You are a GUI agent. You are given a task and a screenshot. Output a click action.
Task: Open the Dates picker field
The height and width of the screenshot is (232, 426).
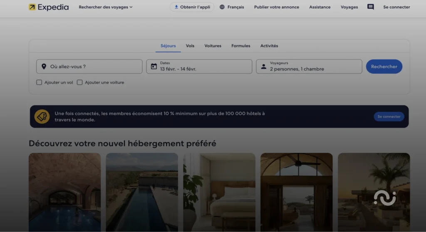click(199, 67)
